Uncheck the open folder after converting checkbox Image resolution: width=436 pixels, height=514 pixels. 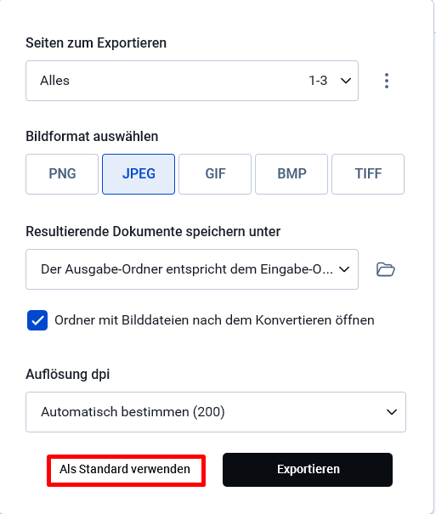(x=37, y=320)
